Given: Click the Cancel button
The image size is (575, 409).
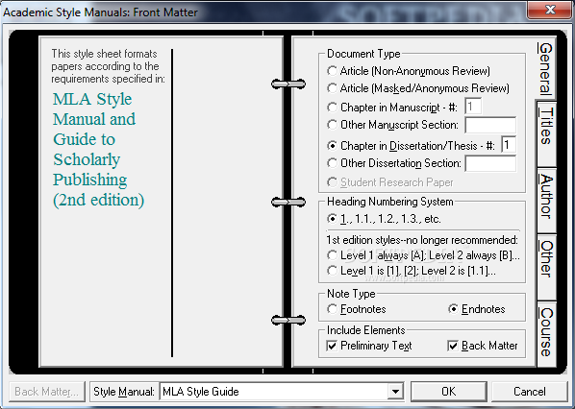Looking at the screenshot, I should tap(530, 392).
